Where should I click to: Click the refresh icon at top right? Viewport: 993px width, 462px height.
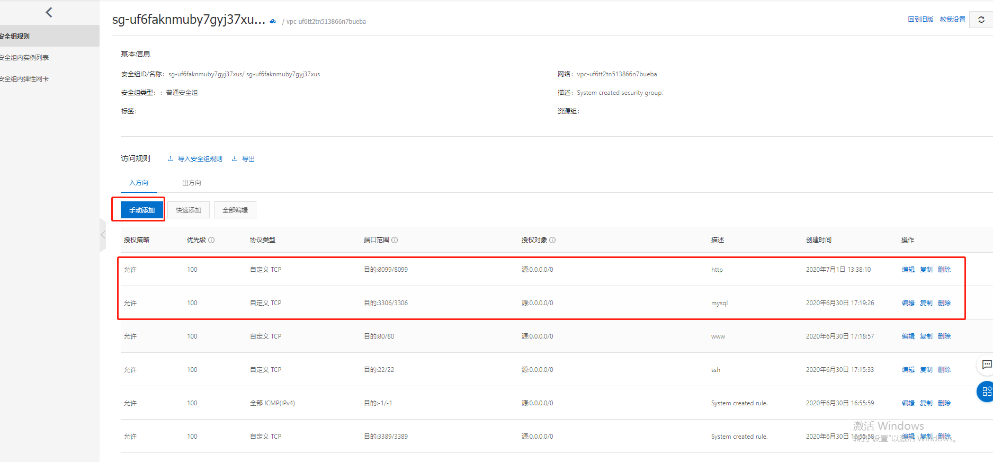pos(981,20)
